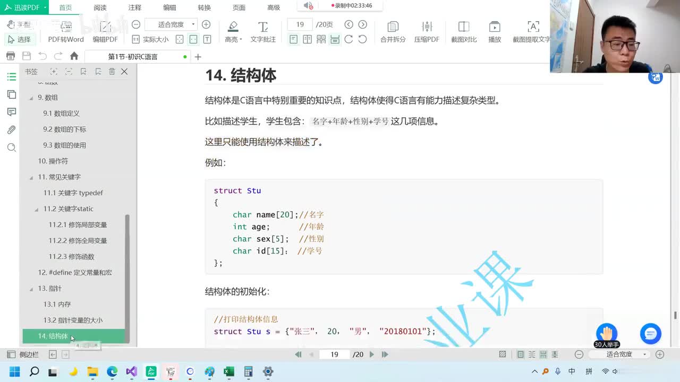
Task: Open a new tab with plus button
Action: (198, 57)
